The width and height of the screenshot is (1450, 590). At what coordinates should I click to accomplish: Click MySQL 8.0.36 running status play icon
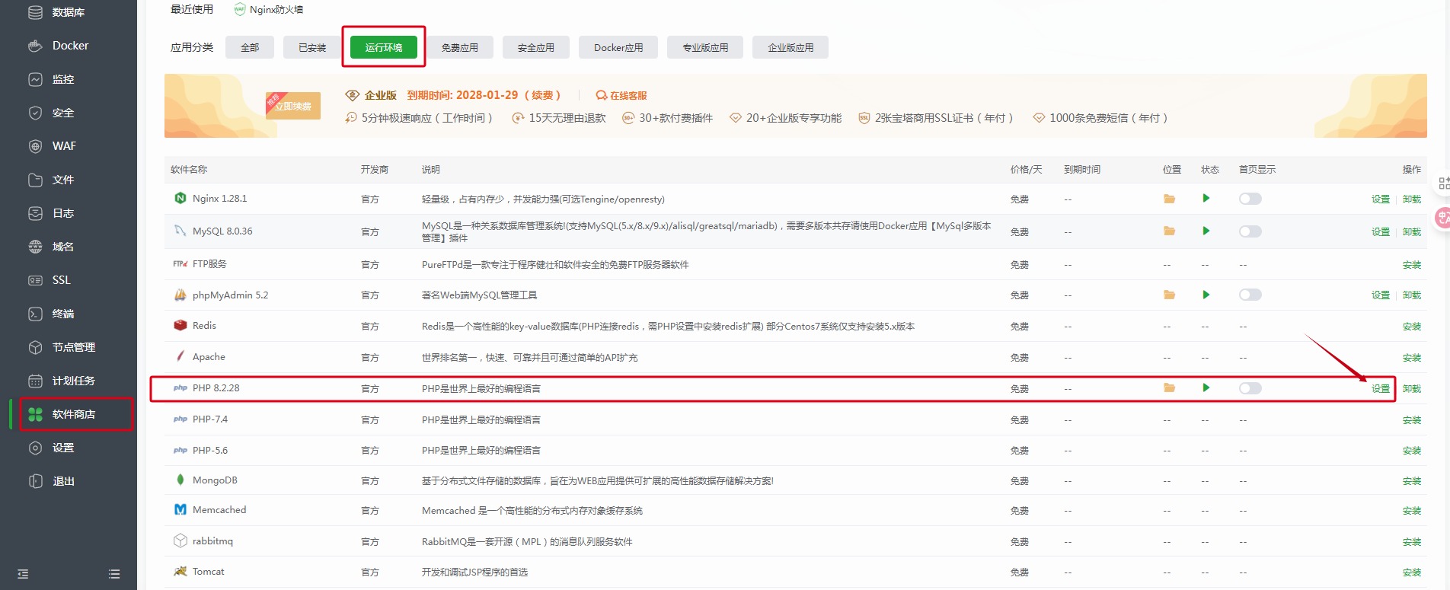[1206, 231]
